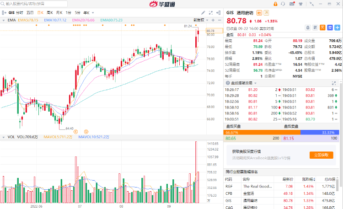Open the messages envelope icon

click(x=292, y=4)
